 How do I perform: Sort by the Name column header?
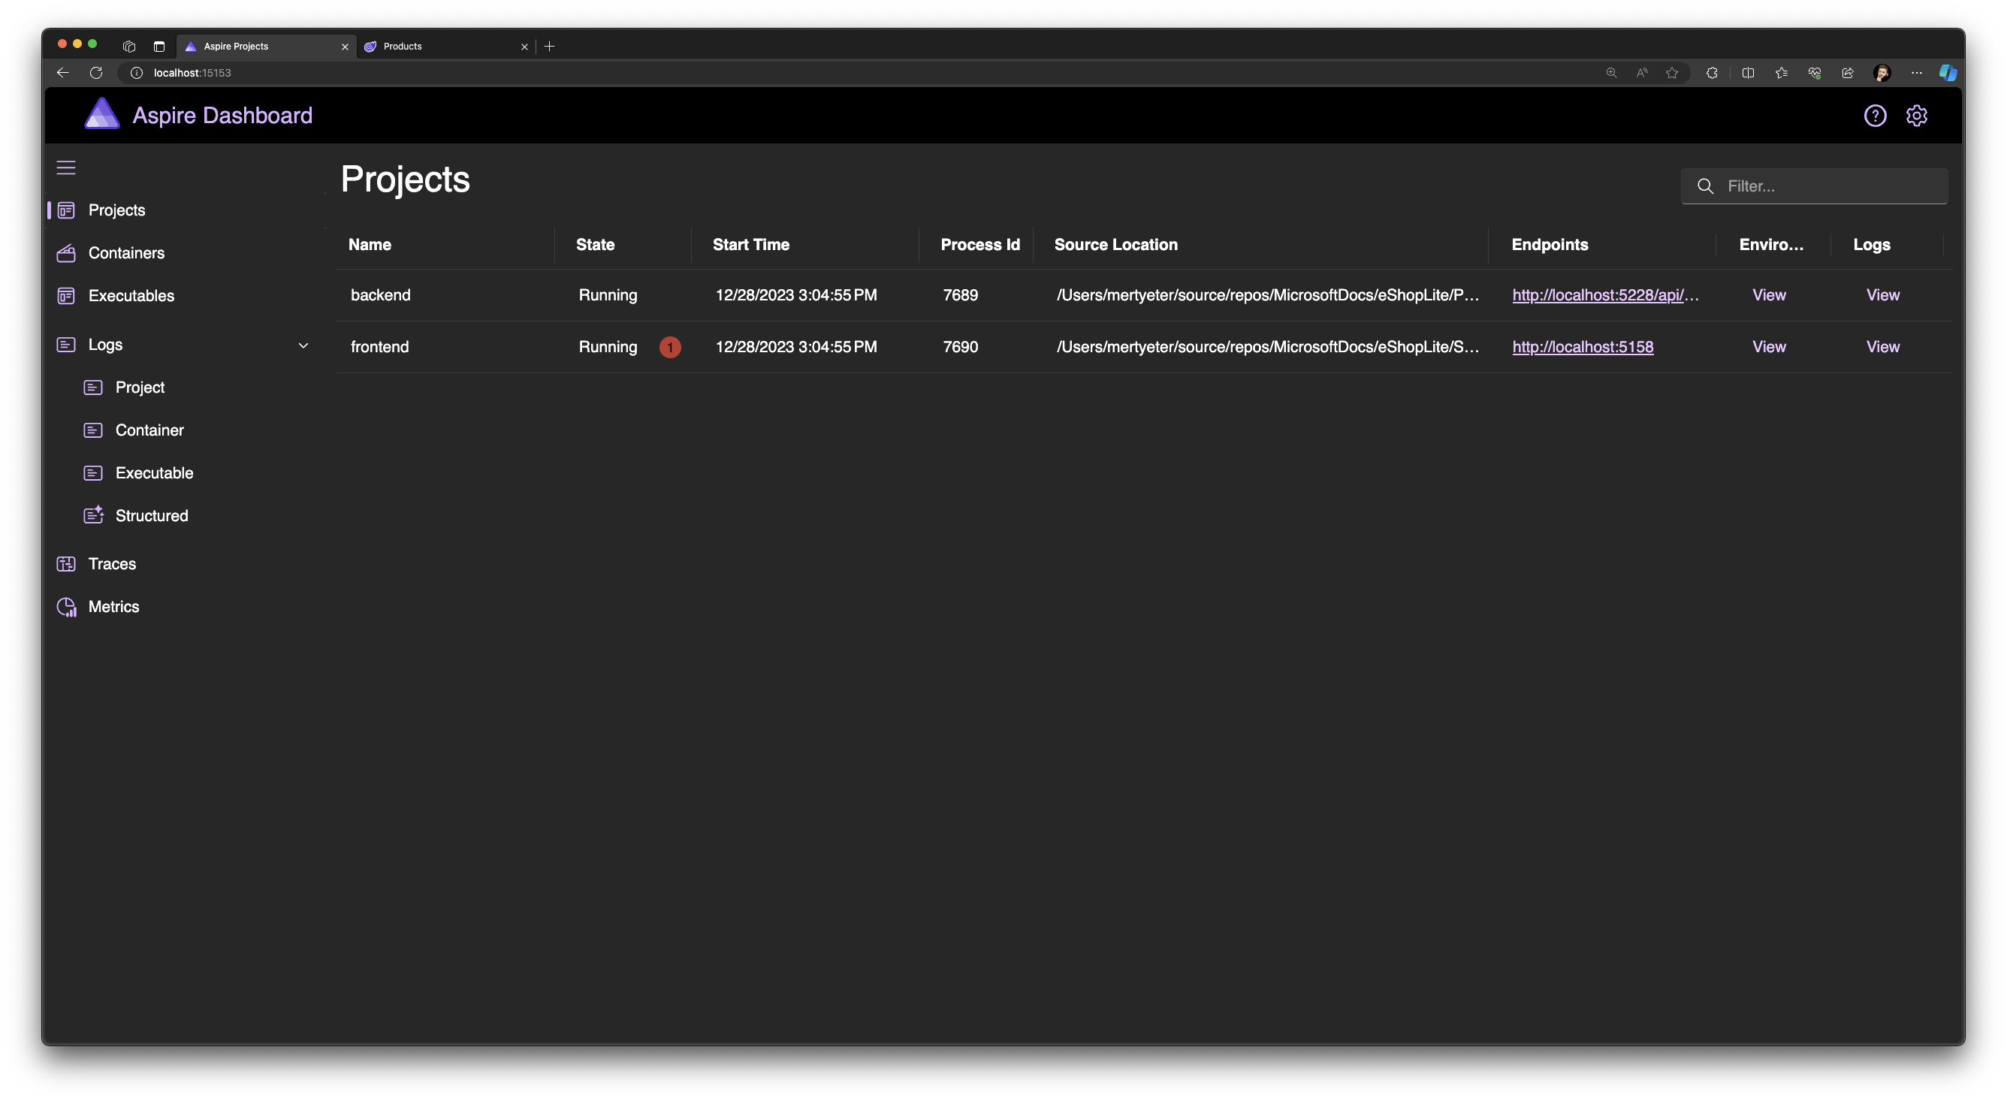[370, 245]
